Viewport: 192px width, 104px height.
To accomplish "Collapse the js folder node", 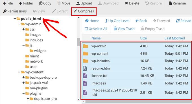I will point(23,45).
